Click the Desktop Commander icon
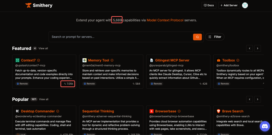This screenshot has height=135, width=272. (x=18, y=111)
